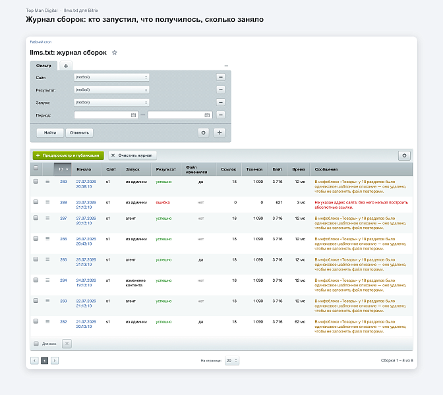The width and height of the screenshot is (443, 395).
Task: Open row actions menu for build 288
Action: click(x=47, y=202)
